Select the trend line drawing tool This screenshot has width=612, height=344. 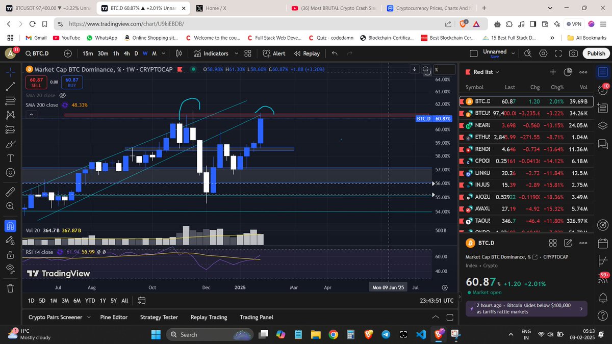point(10,87)
